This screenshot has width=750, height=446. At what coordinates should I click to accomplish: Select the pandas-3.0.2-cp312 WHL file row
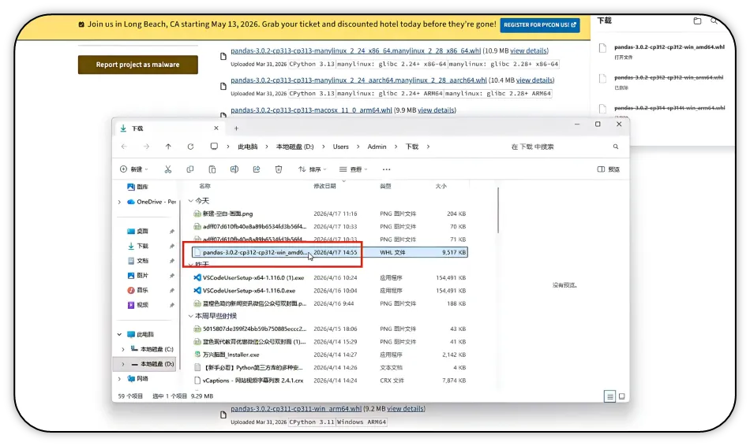329,252
